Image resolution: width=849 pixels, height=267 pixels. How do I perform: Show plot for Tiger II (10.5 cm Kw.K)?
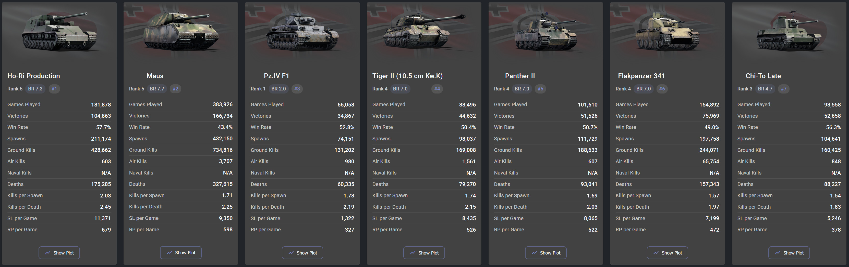tap(424, 252)
